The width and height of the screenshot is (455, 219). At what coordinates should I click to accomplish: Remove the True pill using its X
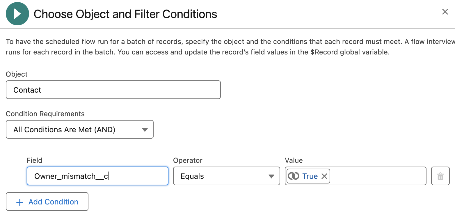click(x=324, y=176)
